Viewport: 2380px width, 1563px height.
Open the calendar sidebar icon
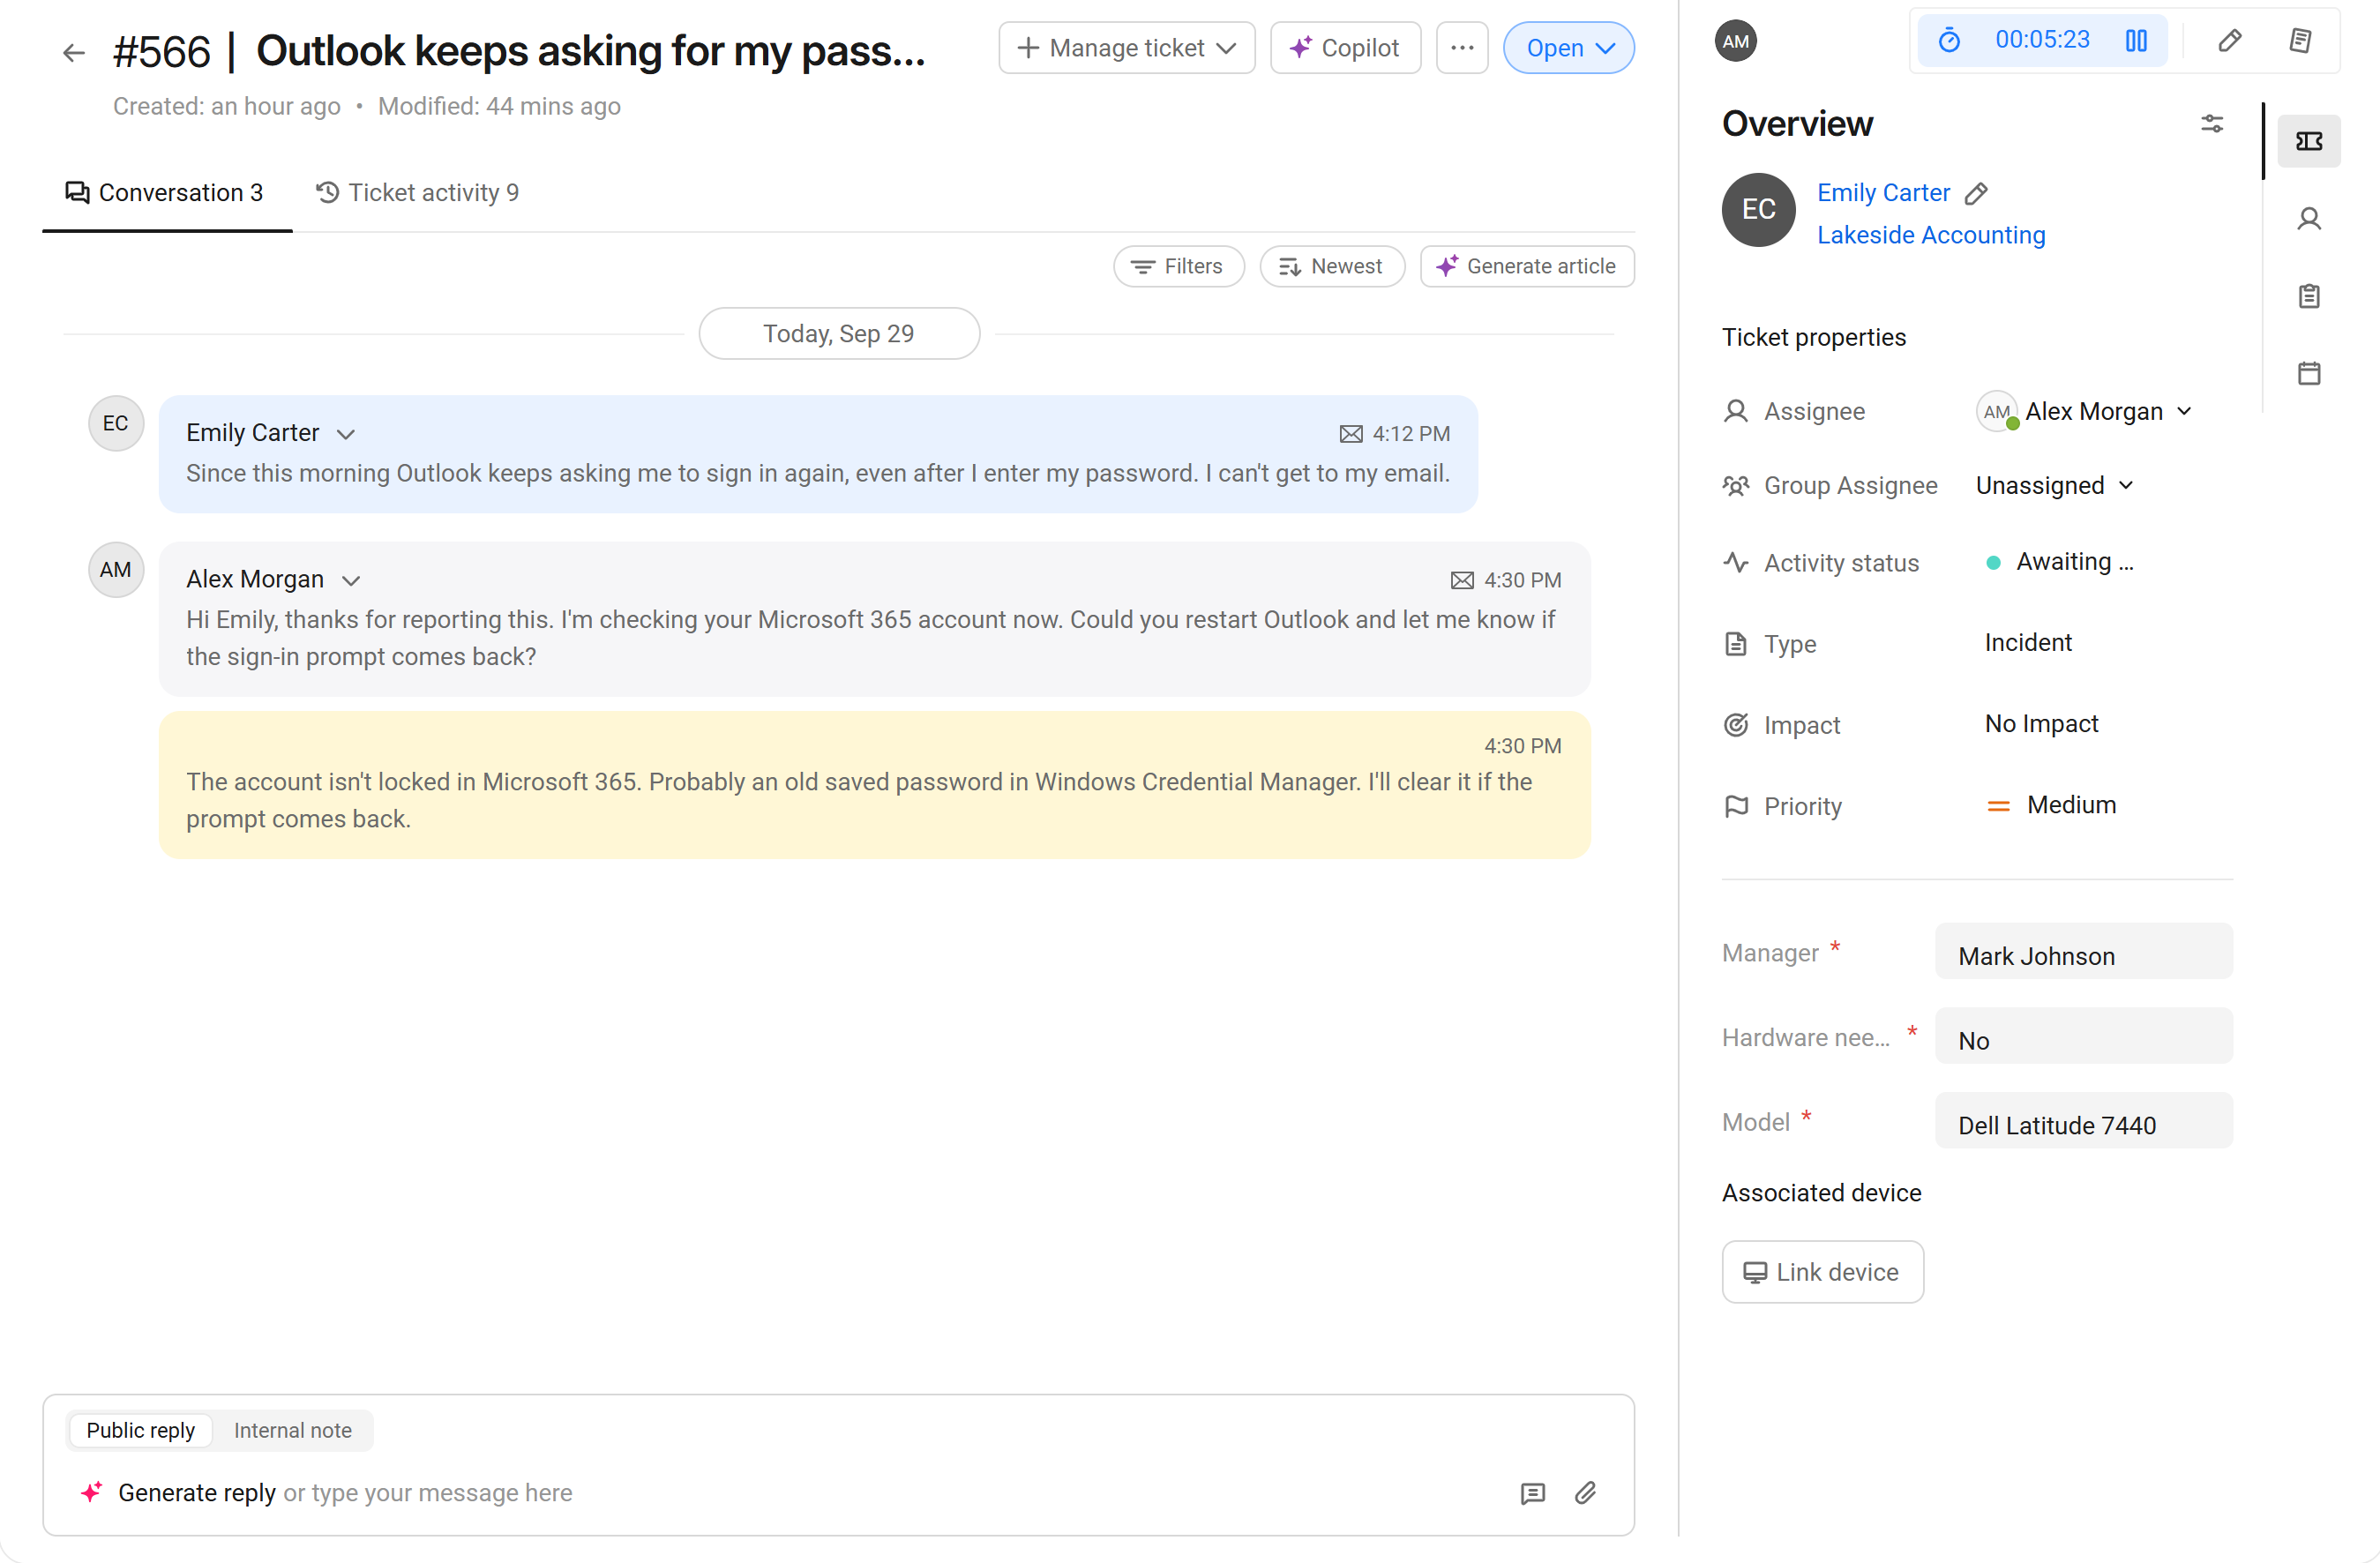[x=2309, y=373]
